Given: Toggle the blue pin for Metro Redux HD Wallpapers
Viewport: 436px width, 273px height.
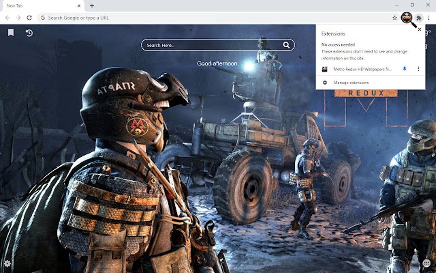Looking at the screenshot, I should [x=404, y=68].
